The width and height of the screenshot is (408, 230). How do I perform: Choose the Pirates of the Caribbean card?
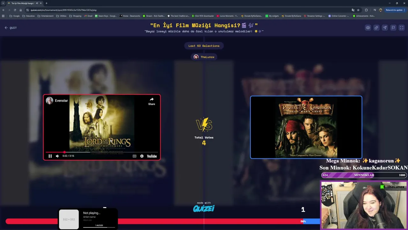point(306,127)
